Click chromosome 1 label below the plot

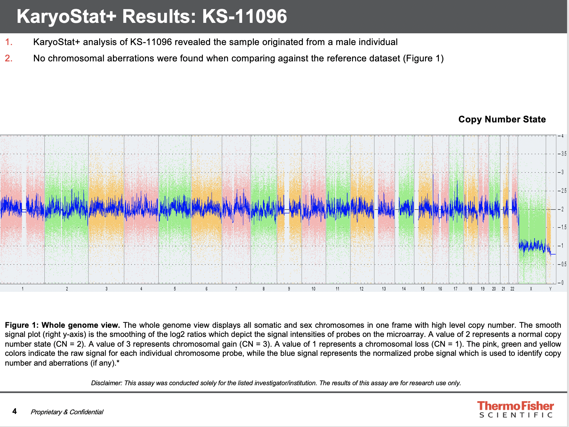pyautogui.click(x=23, y=289)
